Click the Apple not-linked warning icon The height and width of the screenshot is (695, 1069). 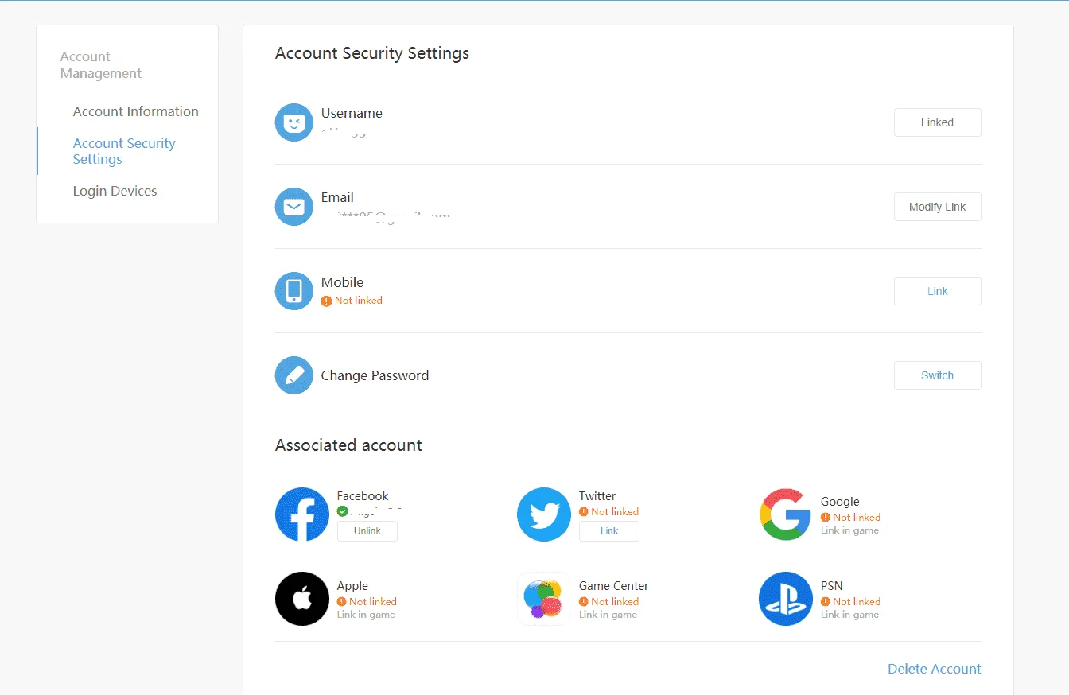(342, 602)
